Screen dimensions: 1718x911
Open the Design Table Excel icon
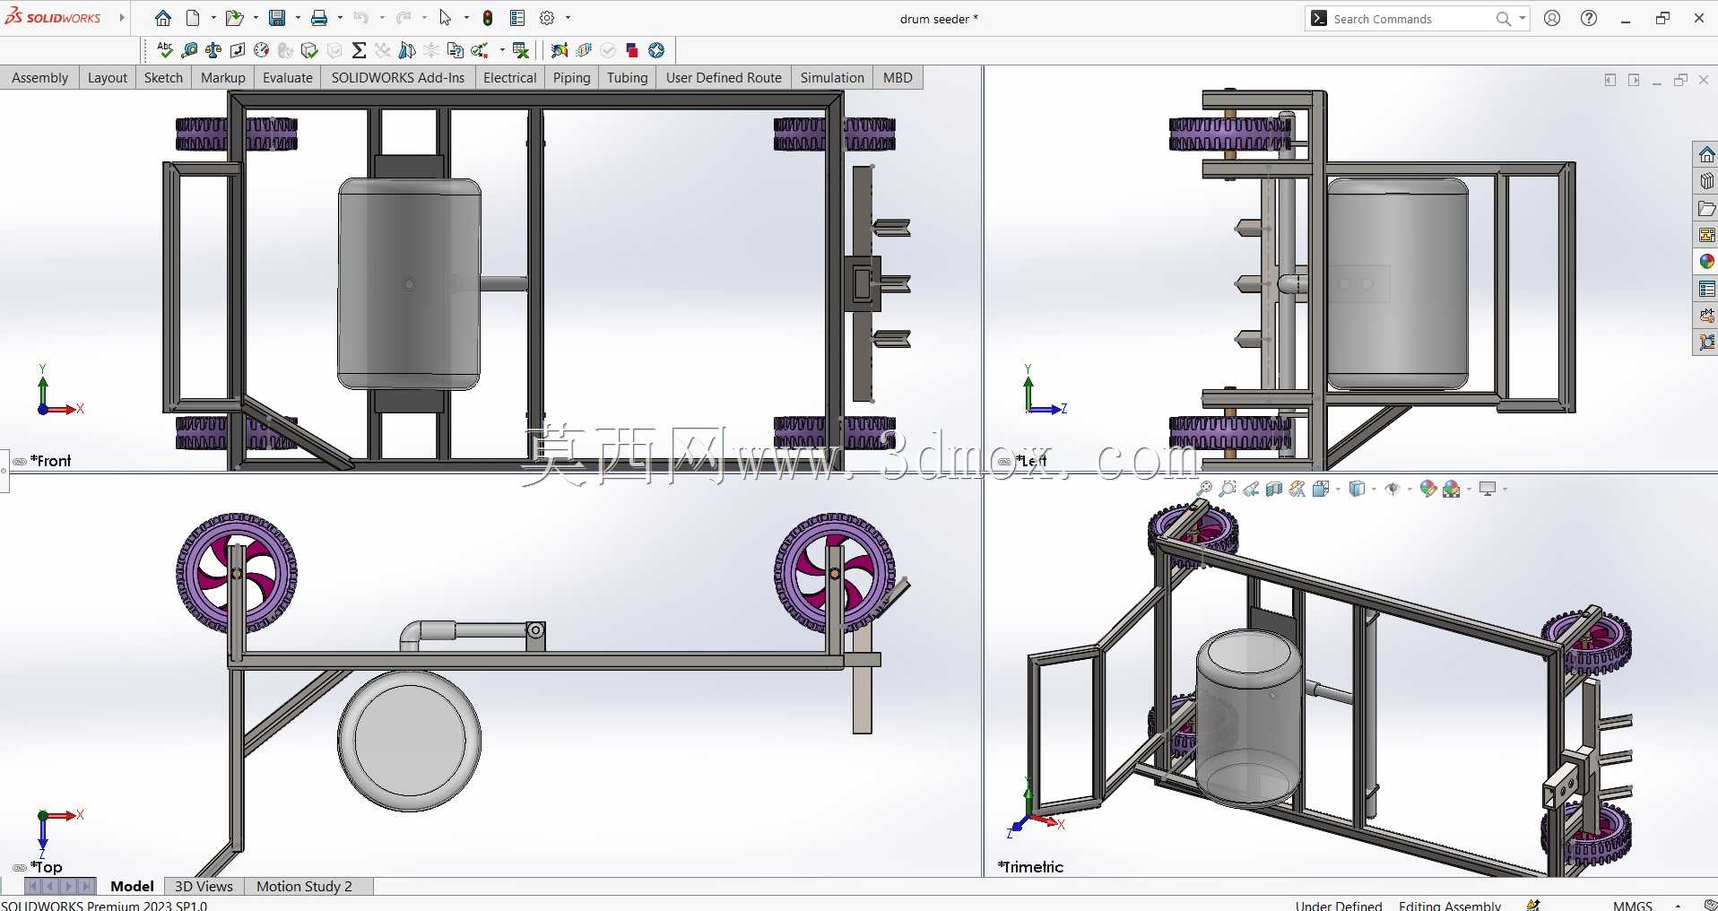pos(520,50)
